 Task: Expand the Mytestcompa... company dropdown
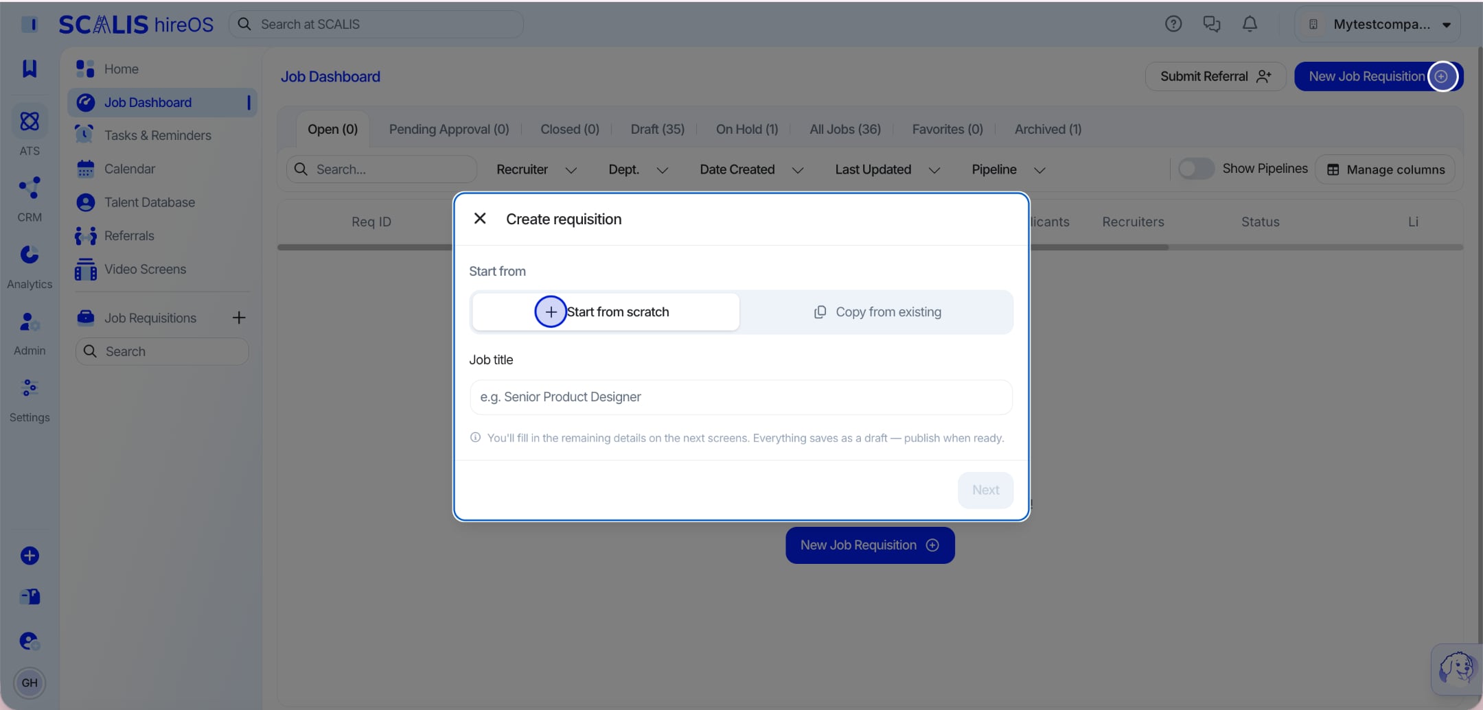1378,24
